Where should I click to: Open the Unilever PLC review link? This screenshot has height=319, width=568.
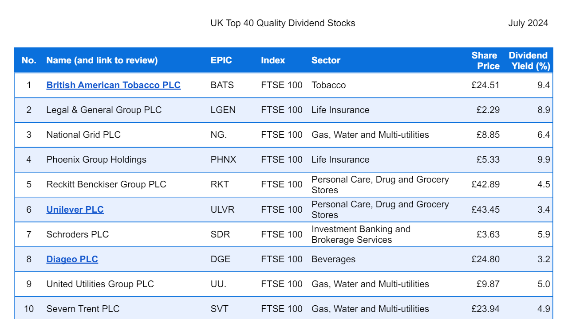tap(75, 210)
